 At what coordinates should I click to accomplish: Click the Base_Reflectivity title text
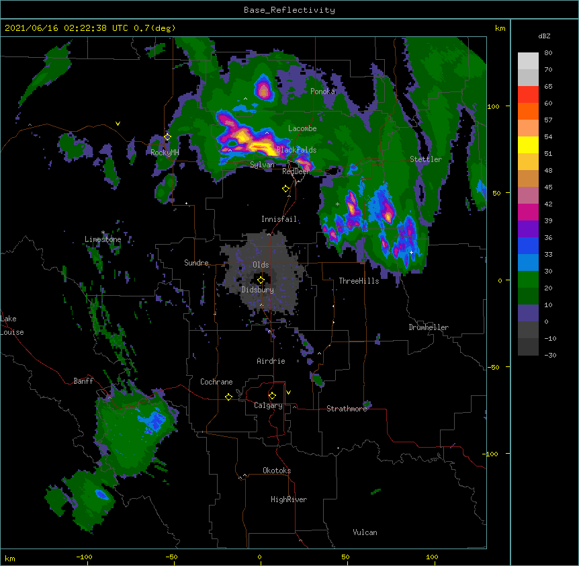click(x=289, y=10)
